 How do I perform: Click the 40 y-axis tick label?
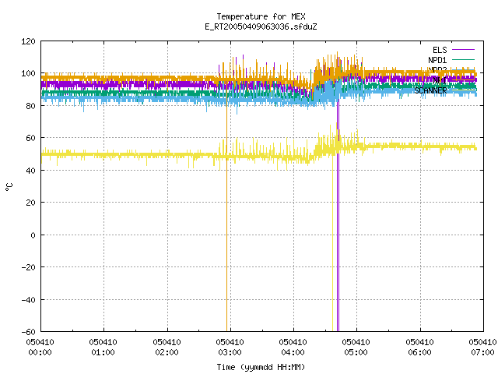(x=30, y=171)
